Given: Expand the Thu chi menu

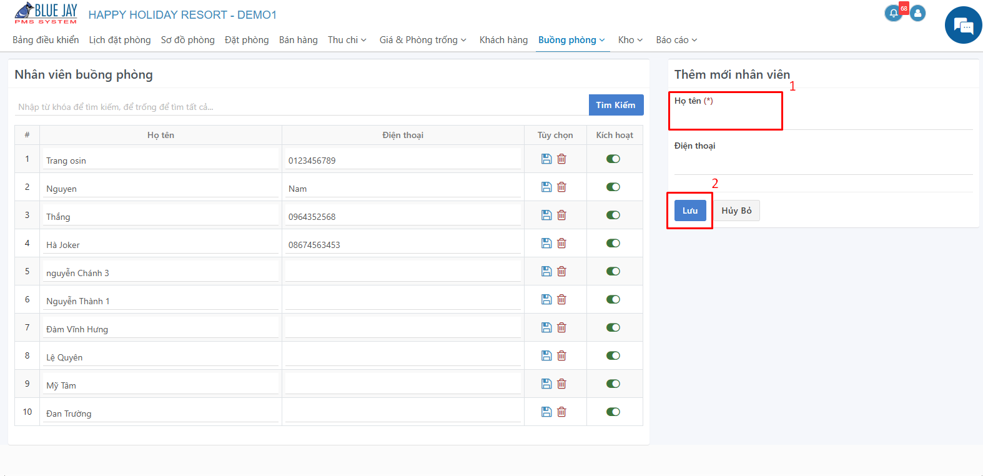Looking at the screenshot, I should pos(347,40).
